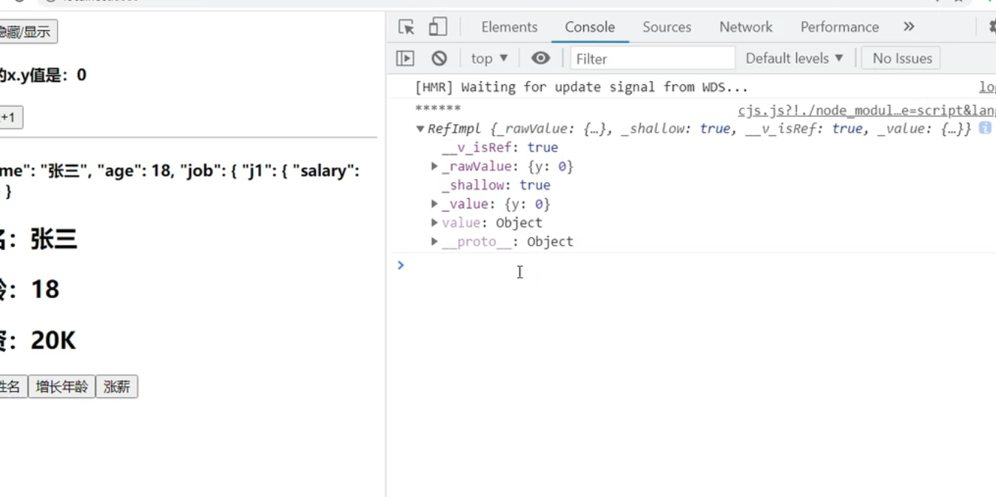Screen dimensions: 996x497
Task: Open the Sources tab
Action: (667, 27)
